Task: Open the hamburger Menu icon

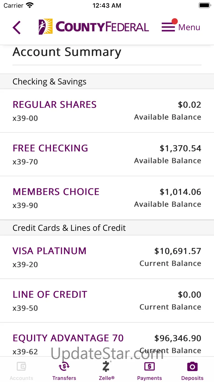Action: (168, 27)
